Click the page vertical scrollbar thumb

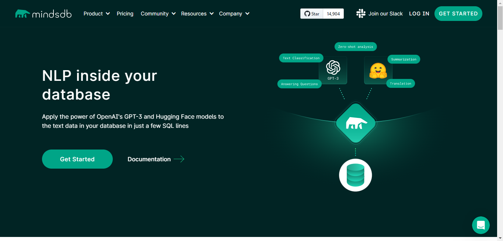tap(500, 17)
